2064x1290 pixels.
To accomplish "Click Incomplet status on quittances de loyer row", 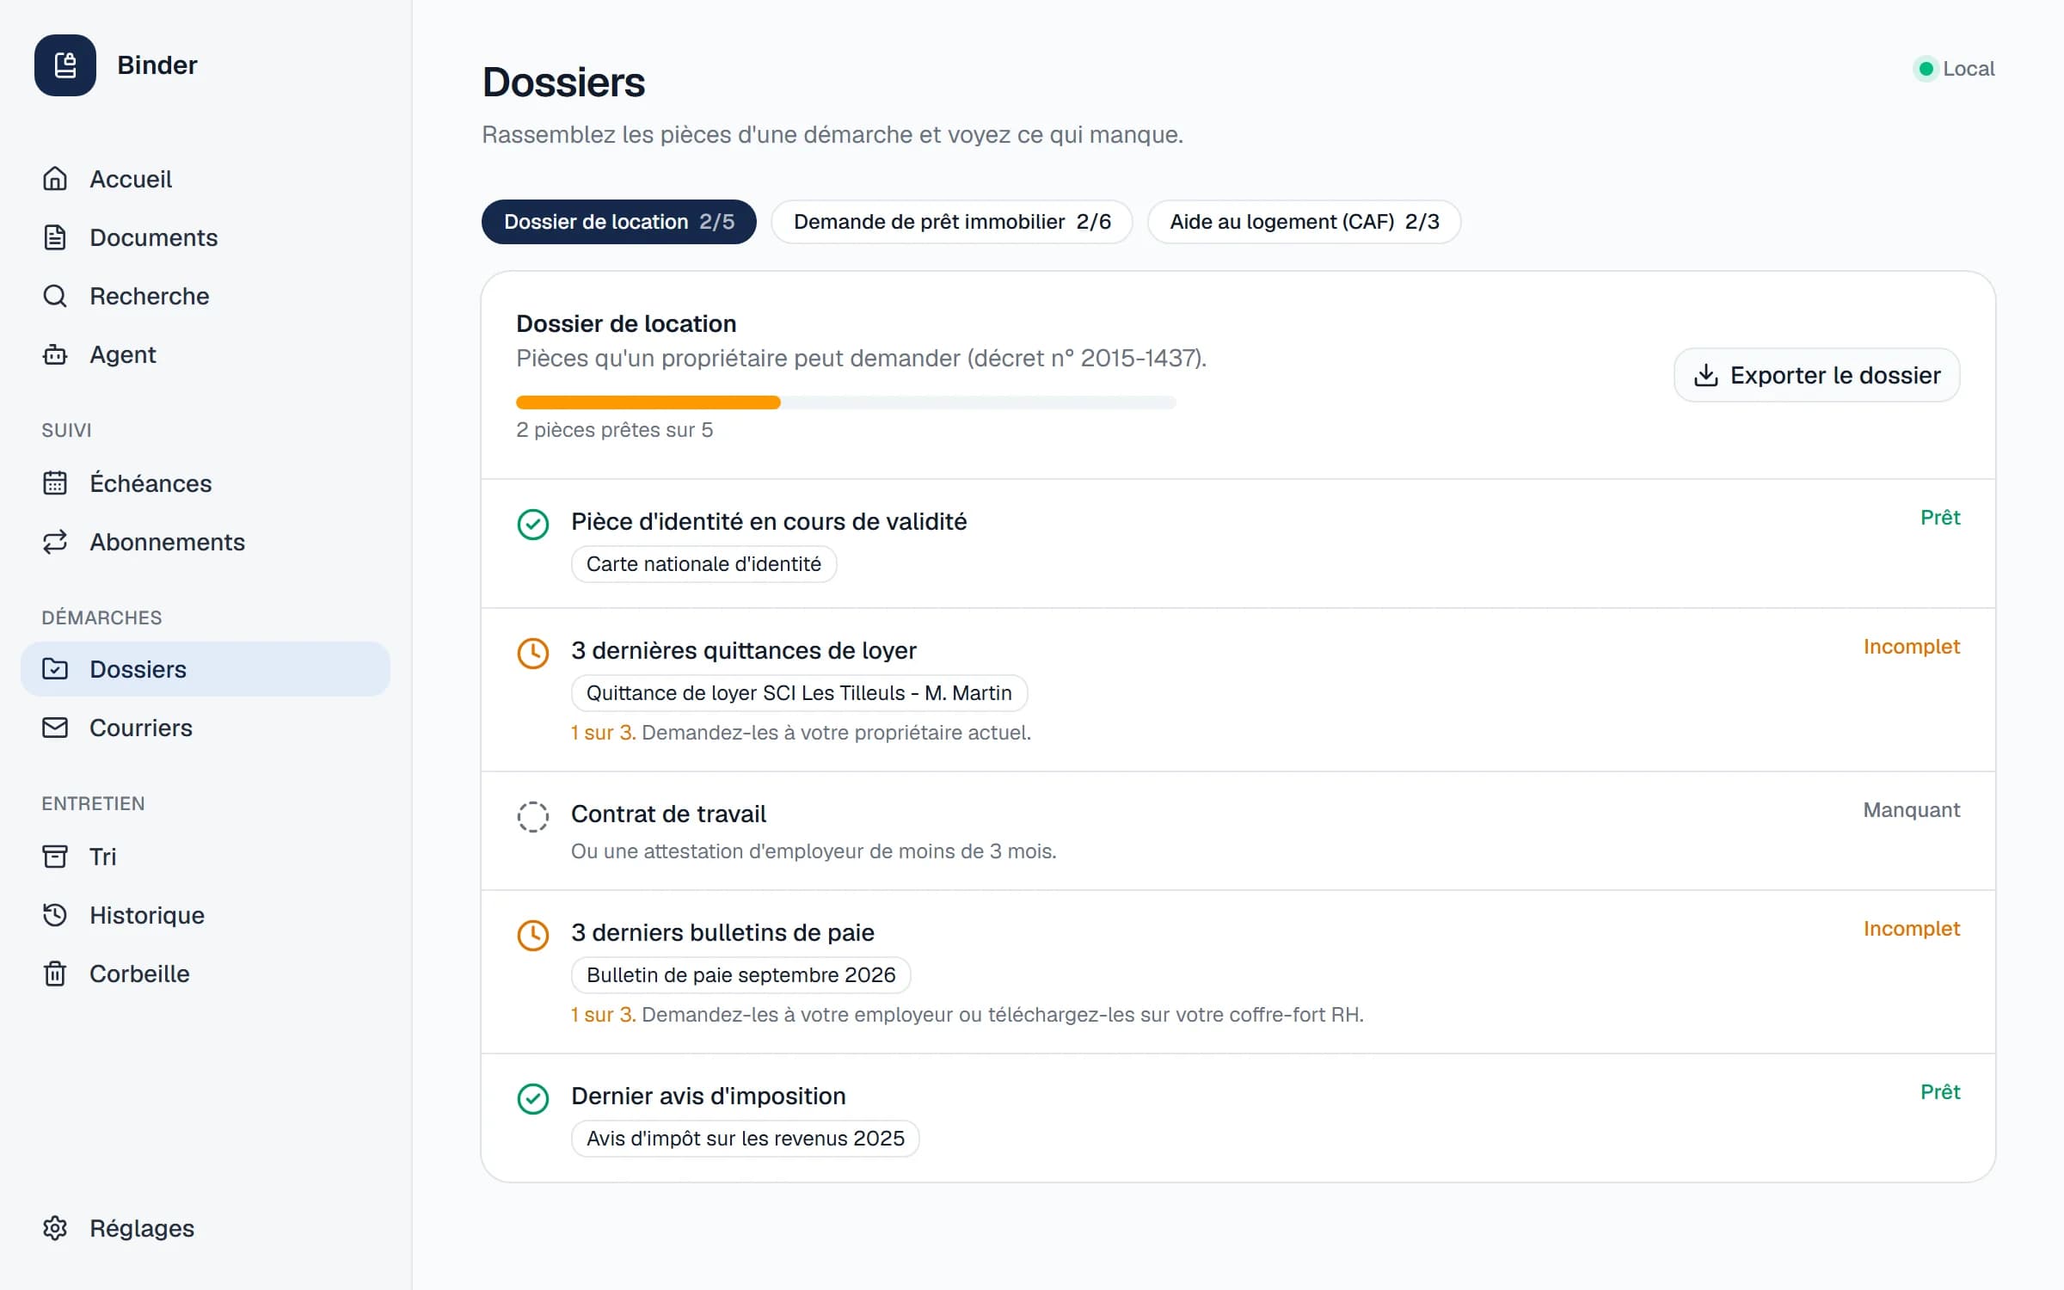I will (1912, 647).
